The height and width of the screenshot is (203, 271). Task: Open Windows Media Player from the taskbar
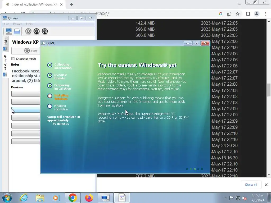coord(56,198)
